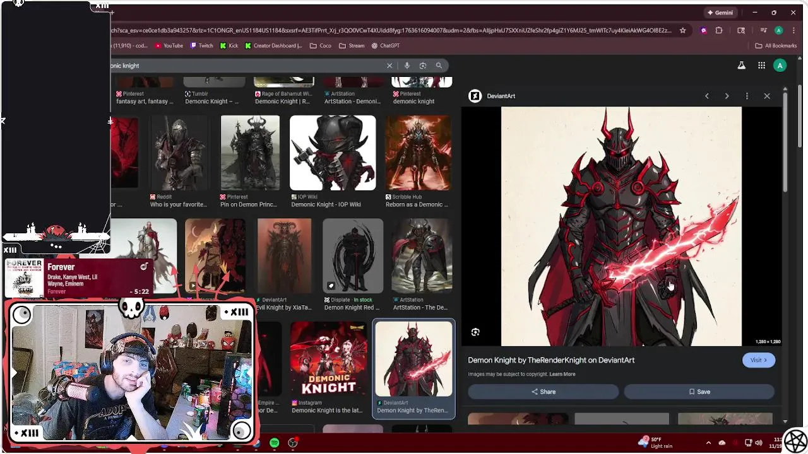
Task: Click Visit button for DeviantArt image
Action: [x=759, y=360]
